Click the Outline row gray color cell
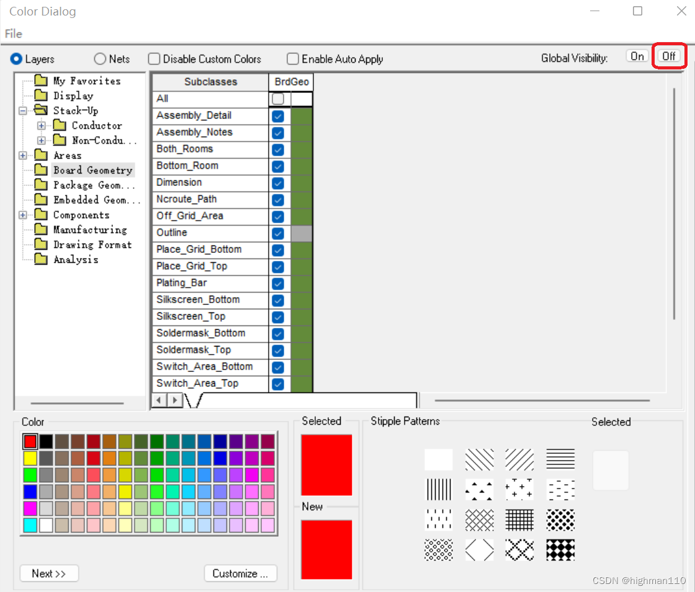Viewport: 695px width, 592px height. pyautogui.click(x=302, y=233)
